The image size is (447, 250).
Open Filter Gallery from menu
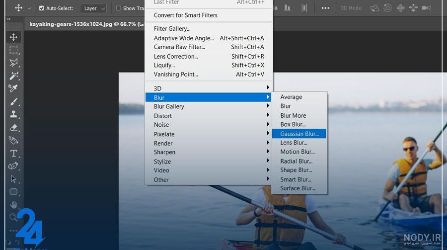pos(209,29)
